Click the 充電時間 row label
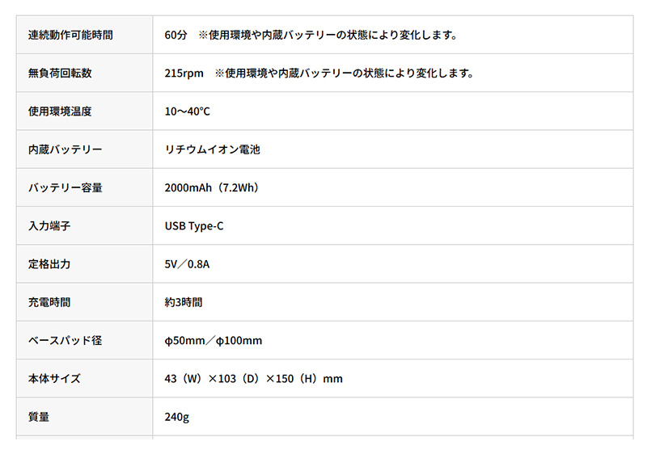The image size is (647, 454). (49, 302)
